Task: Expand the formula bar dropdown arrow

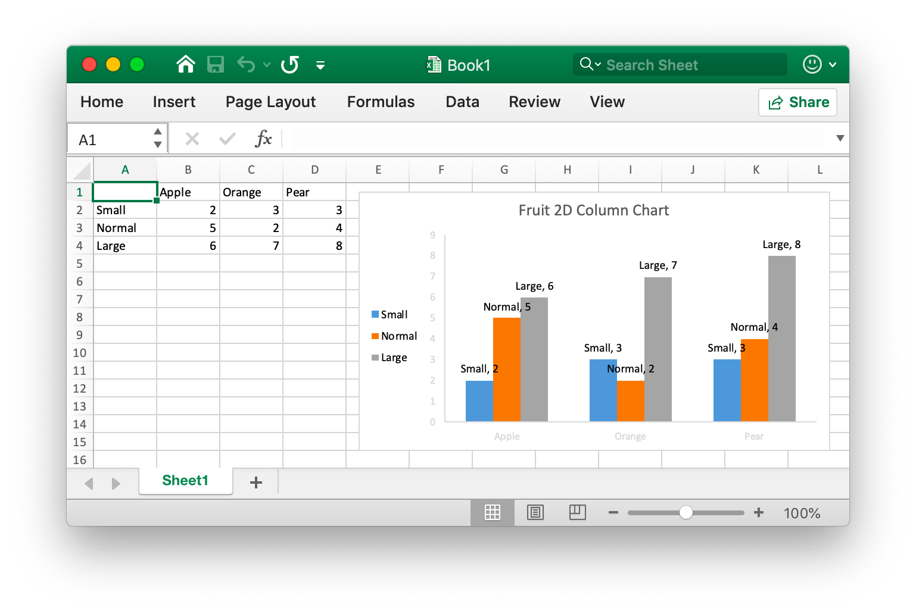Action: coord(840,138)
